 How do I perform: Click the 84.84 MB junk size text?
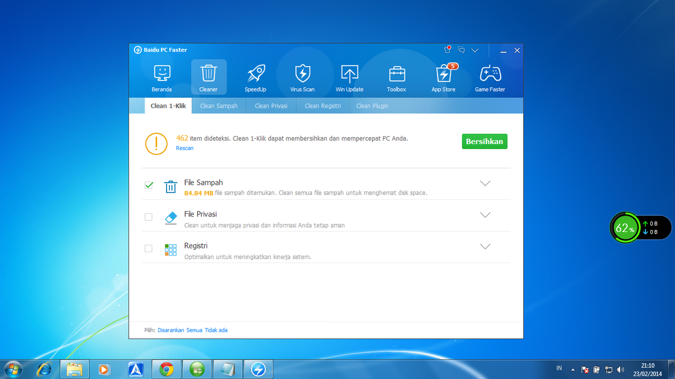199,193
